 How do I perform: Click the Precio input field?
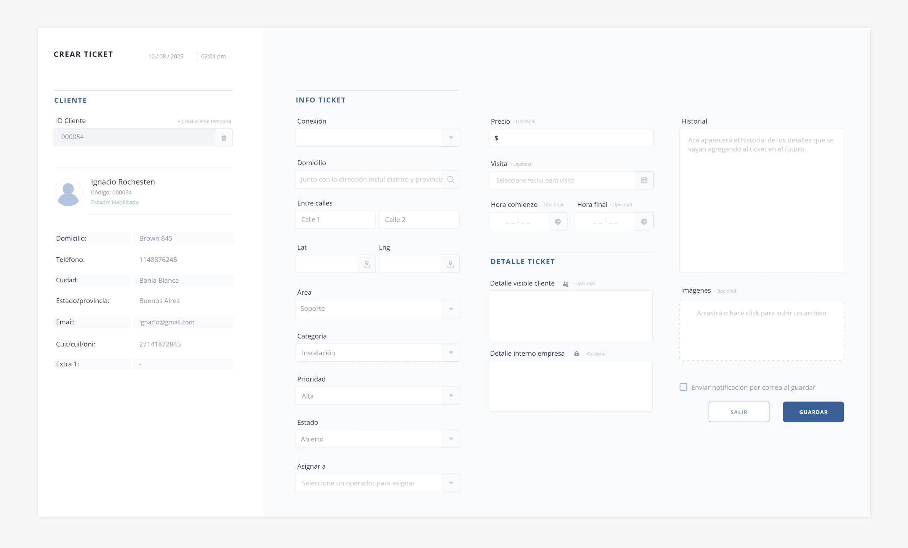[575, 138]
